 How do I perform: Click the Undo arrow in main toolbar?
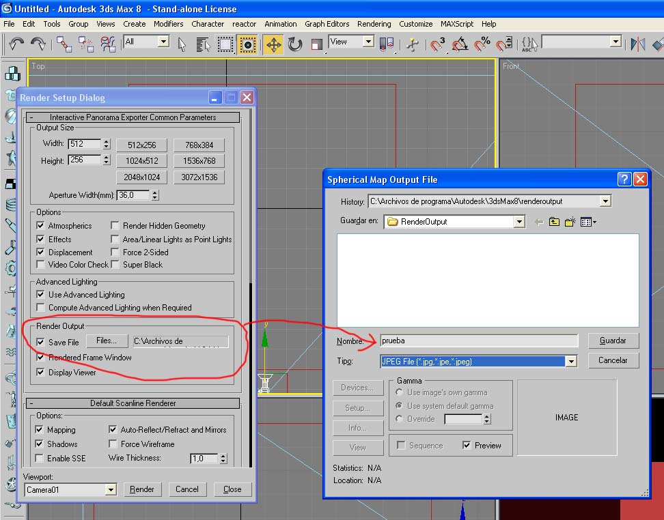click(16, 44)
